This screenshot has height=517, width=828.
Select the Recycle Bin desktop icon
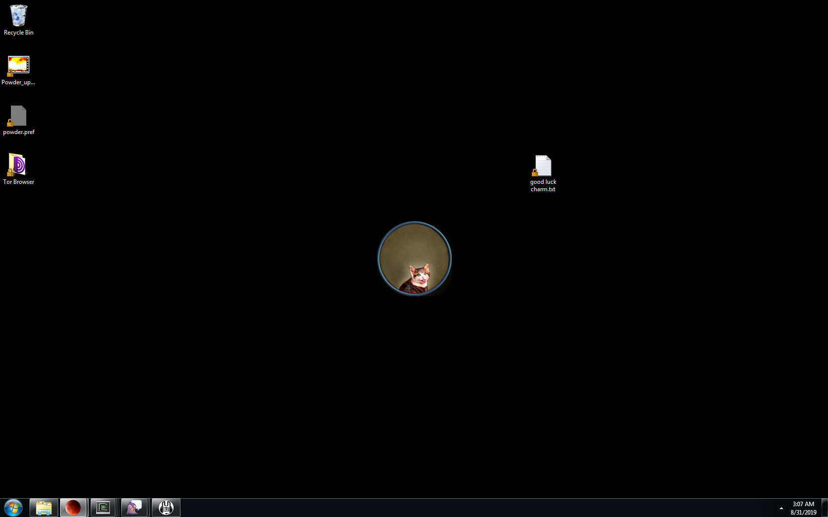[18, 16]
